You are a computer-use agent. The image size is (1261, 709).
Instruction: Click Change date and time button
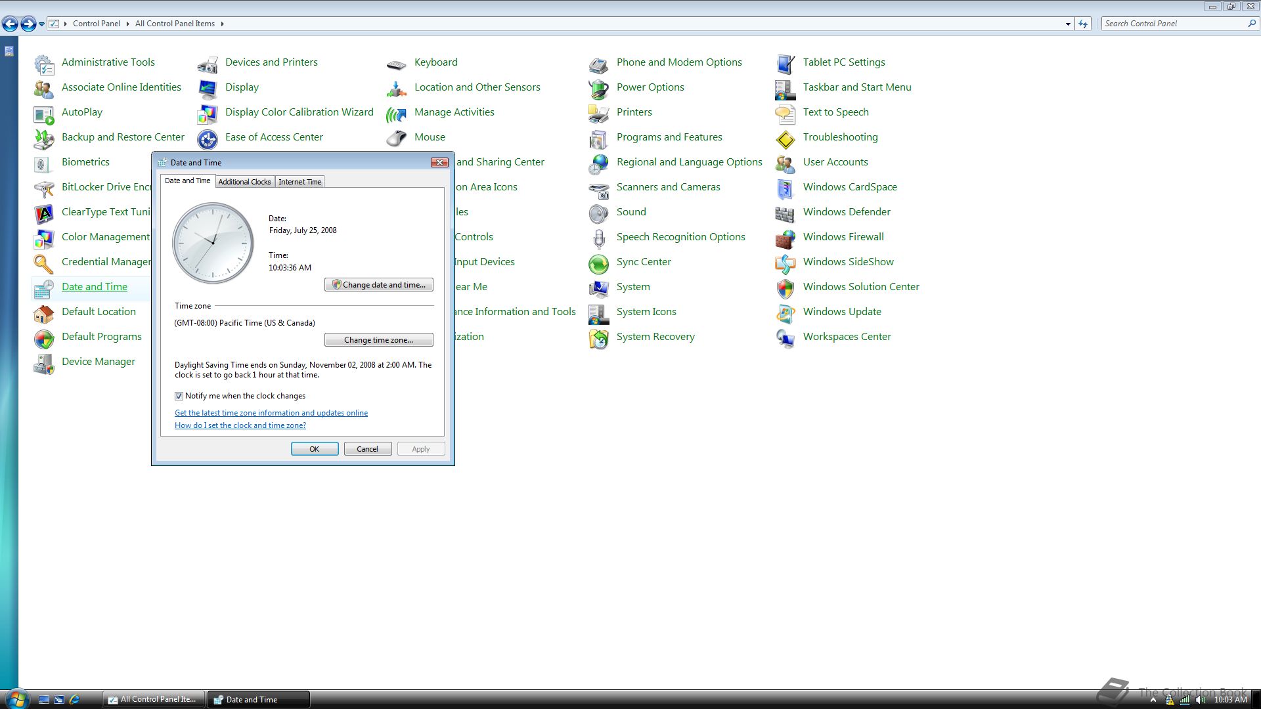click(379, 285)
